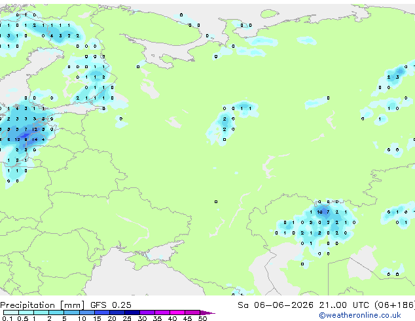Click the legend label '45'
The width and height of the screenshot is (415, 321).
click(187, 318)
